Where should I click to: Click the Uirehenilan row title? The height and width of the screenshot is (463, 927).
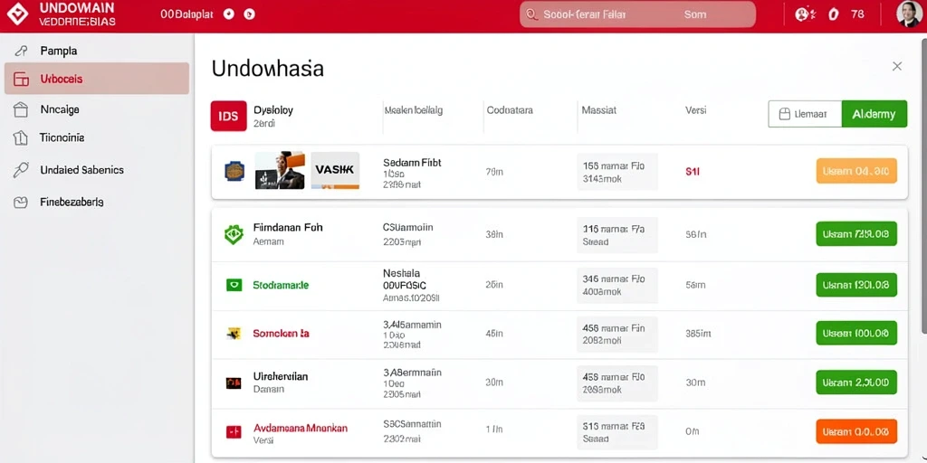pyautogui.click(x=281, y=376)
